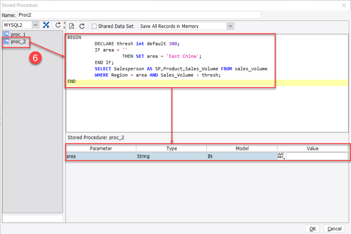The width and height of the screenshot is (351, 234).
Task: Select proc_2 in the procedure list
Action: (18, 41)
